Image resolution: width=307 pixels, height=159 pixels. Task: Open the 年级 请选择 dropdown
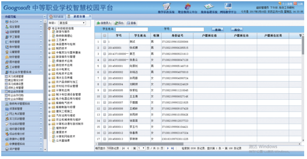[x=72, y=23]
